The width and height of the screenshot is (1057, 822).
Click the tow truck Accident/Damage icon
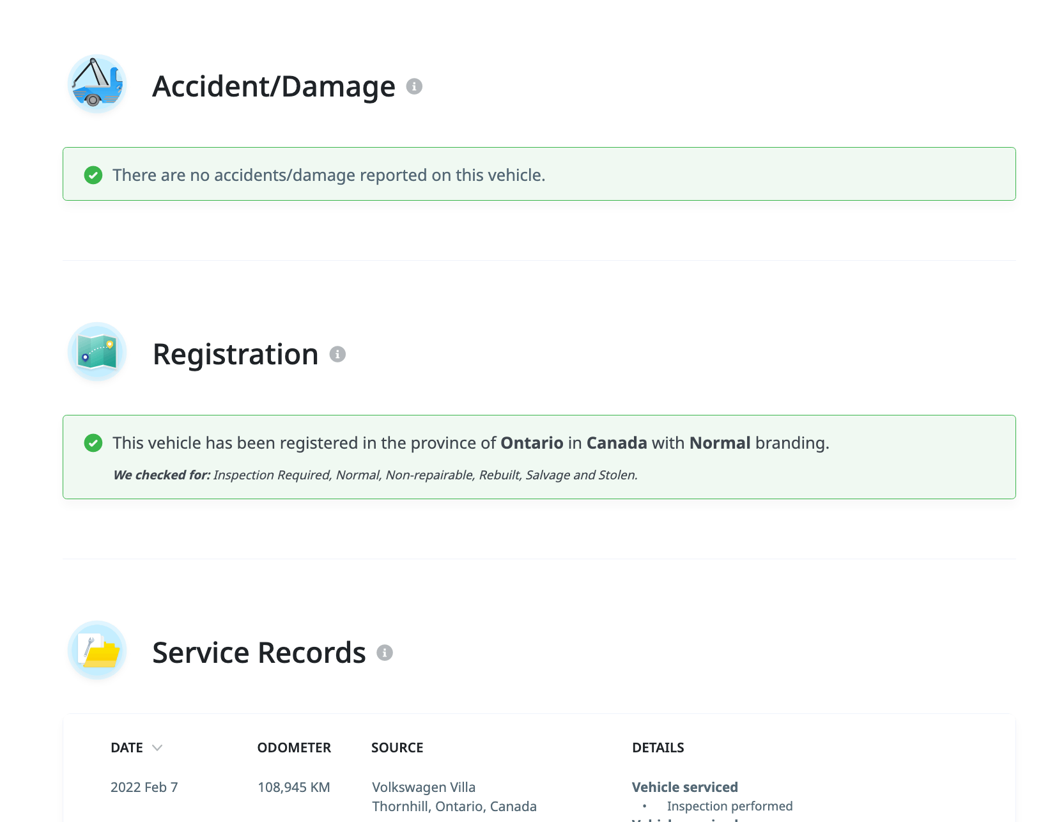pos(97,84)
